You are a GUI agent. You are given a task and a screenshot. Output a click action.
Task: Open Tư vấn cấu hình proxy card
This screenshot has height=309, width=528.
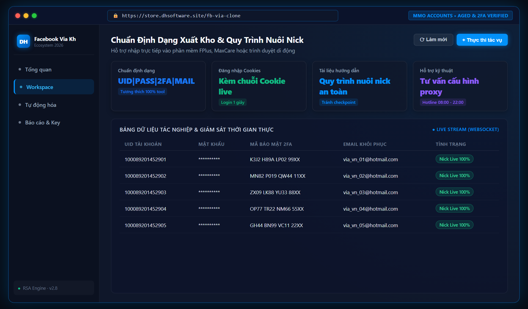pos(460,86)
